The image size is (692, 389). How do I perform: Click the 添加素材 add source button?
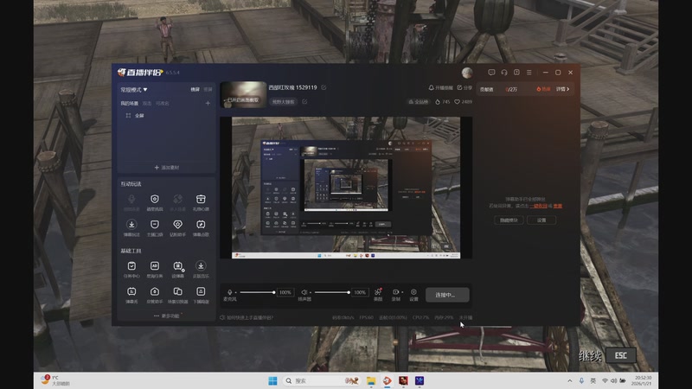(167, 168)
